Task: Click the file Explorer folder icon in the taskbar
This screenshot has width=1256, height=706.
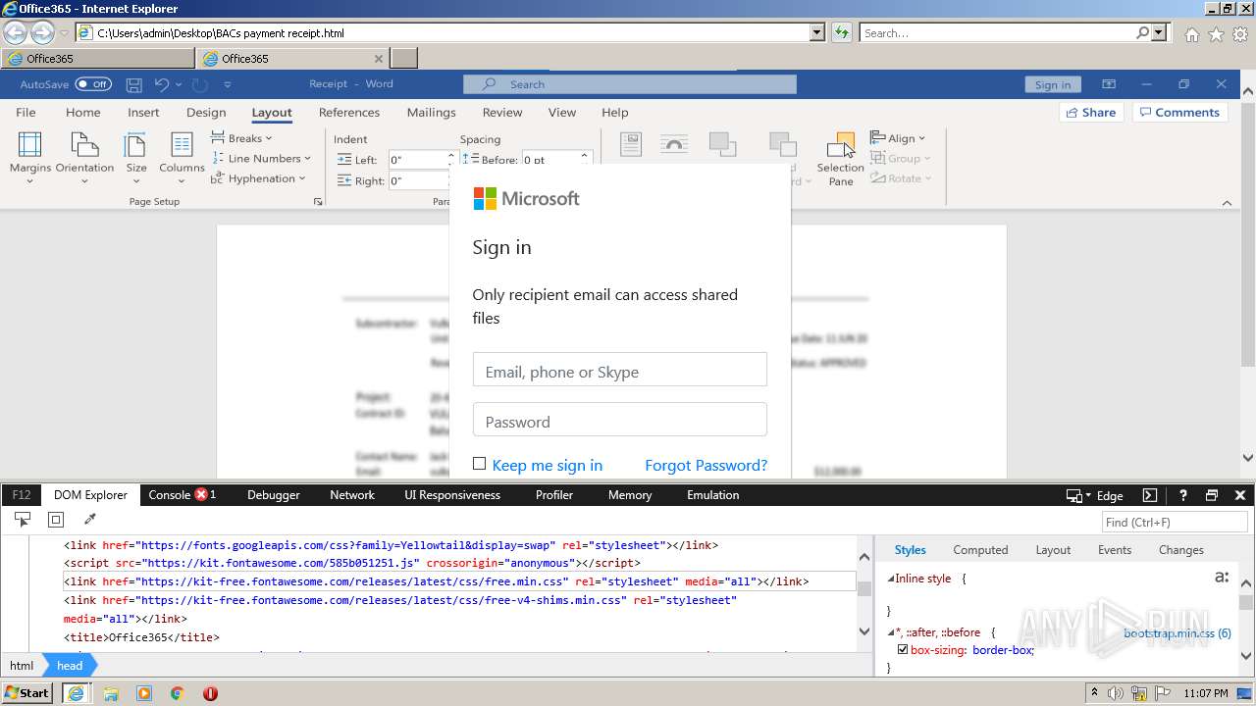Action: click(x=111, y=693)
